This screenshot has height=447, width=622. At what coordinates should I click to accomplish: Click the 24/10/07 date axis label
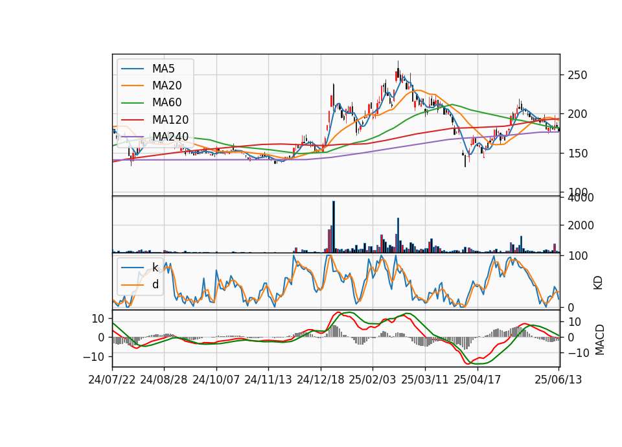pos(216,380)
